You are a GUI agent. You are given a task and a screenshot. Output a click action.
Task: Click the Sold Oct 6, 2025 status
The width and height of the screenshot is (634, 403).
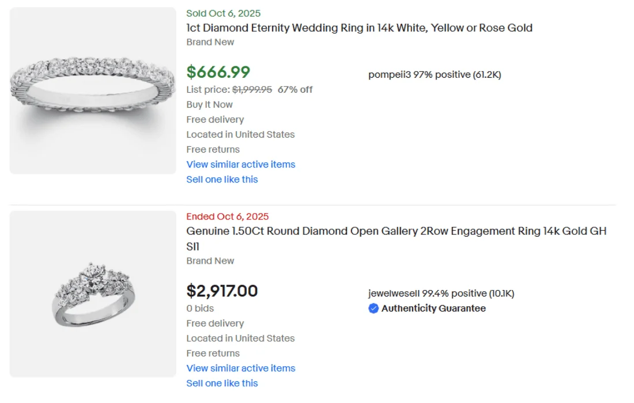pos(224,13)
